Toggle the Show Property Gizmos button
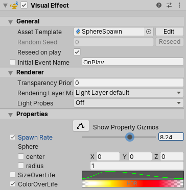This screenshot has width=186, height=190. tap(81, 126)
